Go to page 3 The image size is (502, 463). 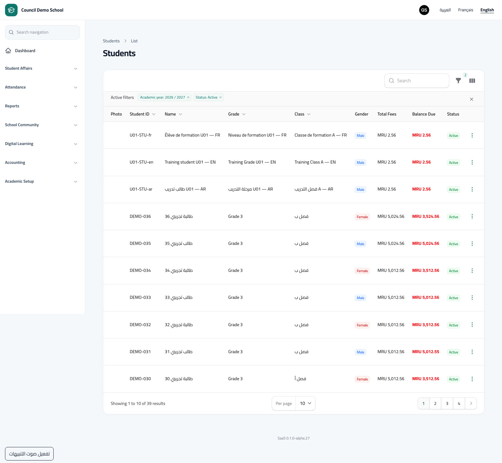coord(447,403)
